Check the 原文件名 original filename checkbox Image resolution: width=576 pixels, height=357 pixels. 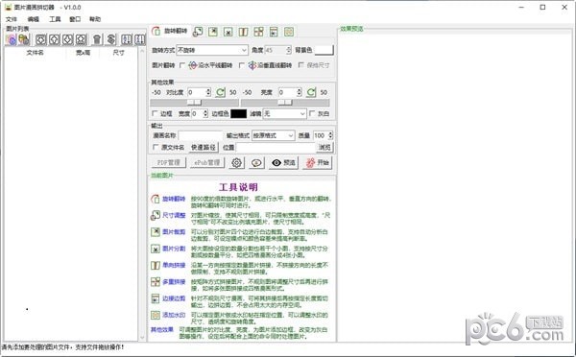pyautogui.click(x=156, y=147)
